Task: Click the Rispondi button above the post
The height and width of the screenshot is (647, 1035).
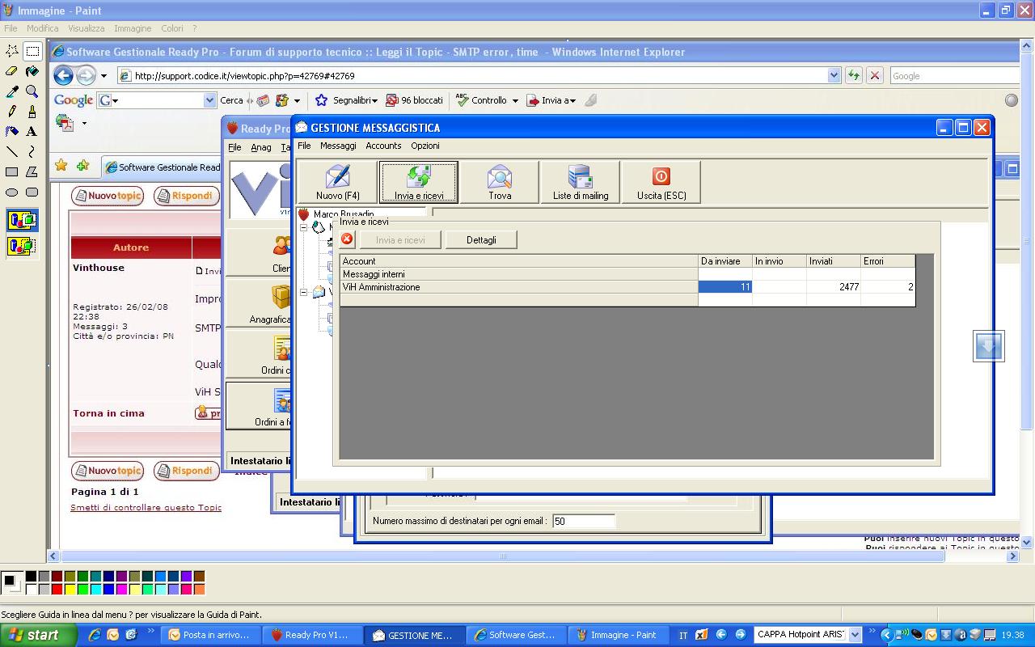Action: pyautogui.click(x=186, y=196)
